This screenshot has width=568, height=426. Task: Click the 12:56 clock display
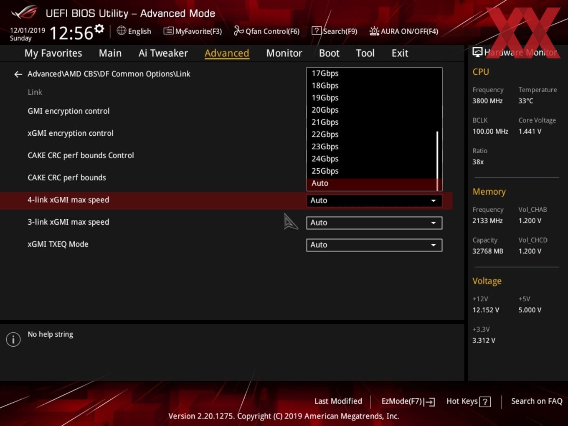pyautogui.click(x=71, y=33)
